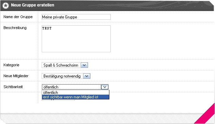Image resolution: width=215 pixels, height=124 pixels.
Task: Collapse the Sichtbarkeit dropdown arrow
Action: click(x=105, y=87)
